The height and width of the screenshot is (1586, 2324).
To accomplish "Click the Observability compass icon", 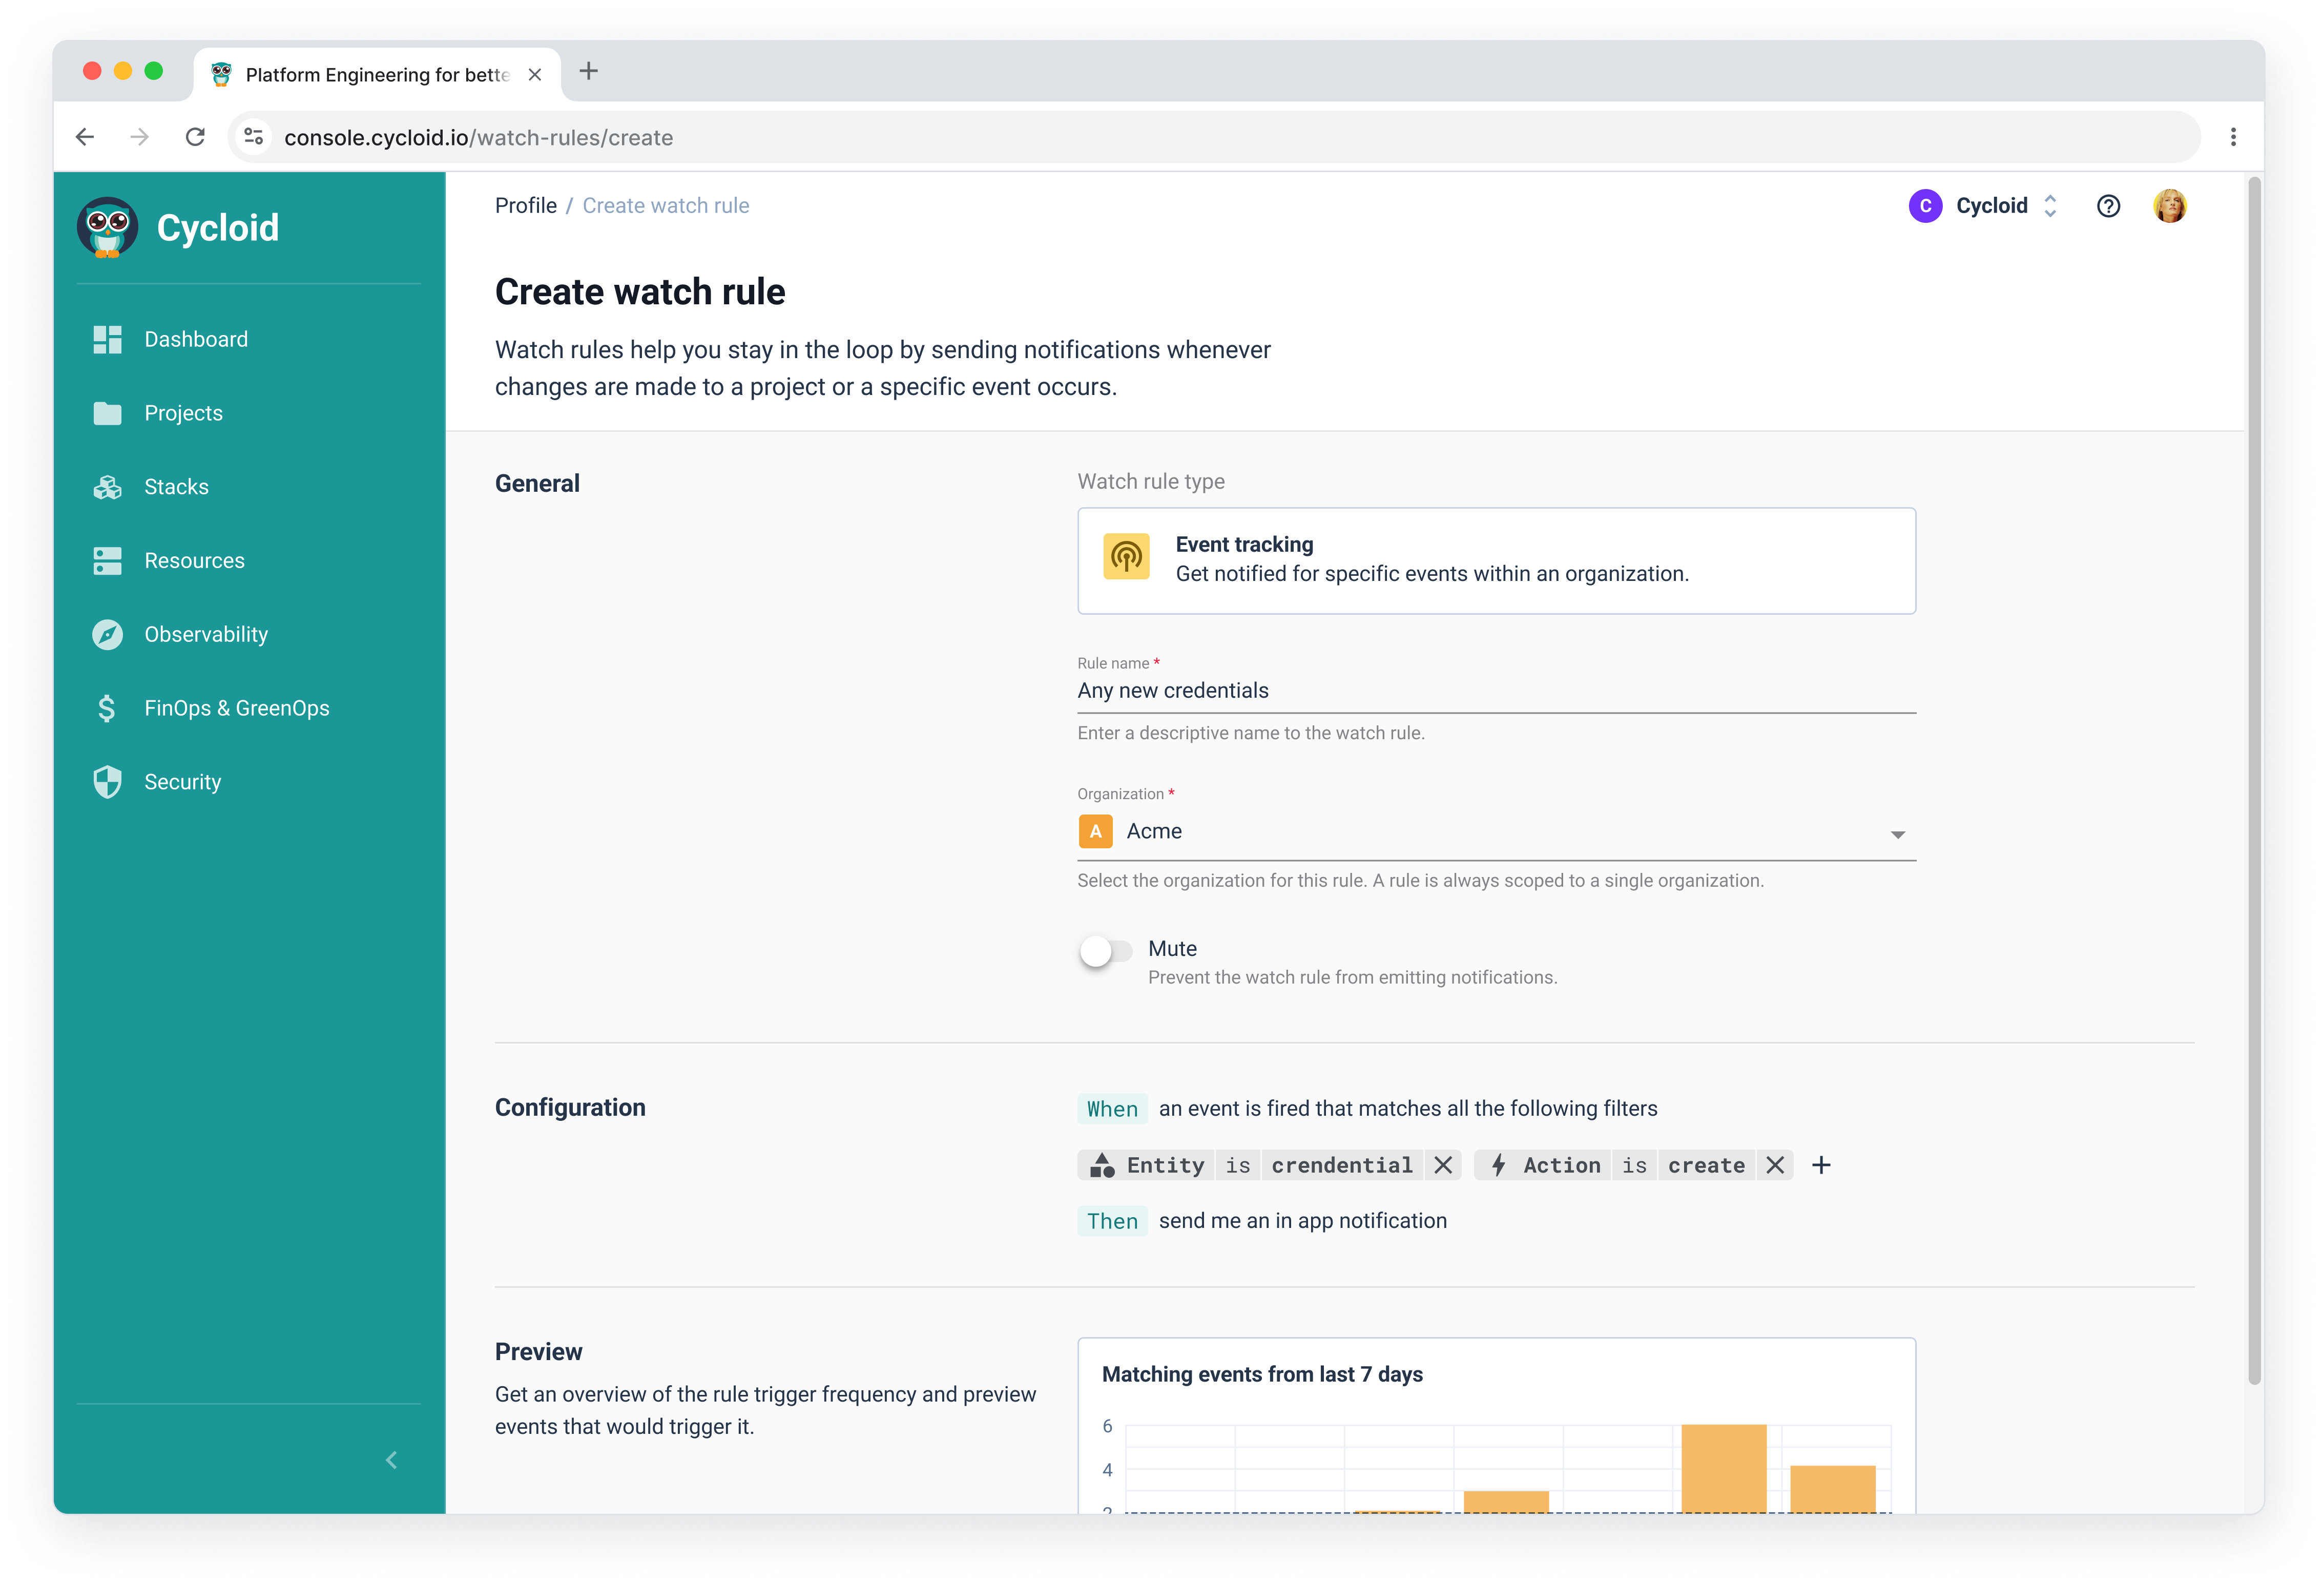I will pos(107,634).
